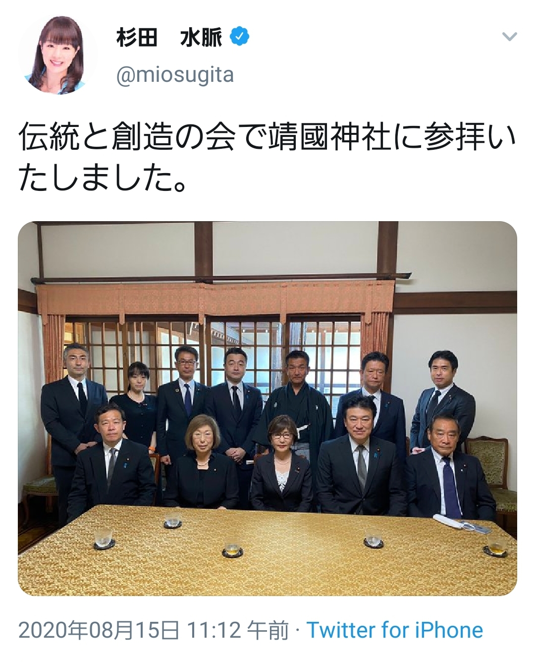
Task: Expand the tweet options chevron menu
Action: coord(510,37)
